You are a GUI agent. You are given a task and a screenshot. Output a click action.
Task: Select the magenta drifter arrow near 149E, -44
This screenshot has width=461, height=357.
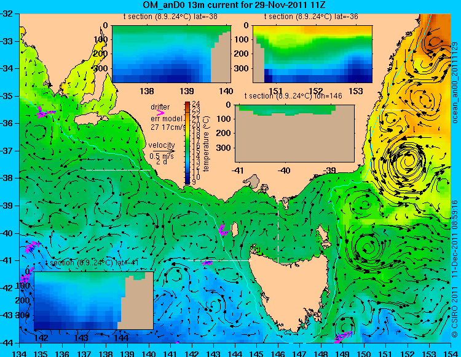(343, 337)
